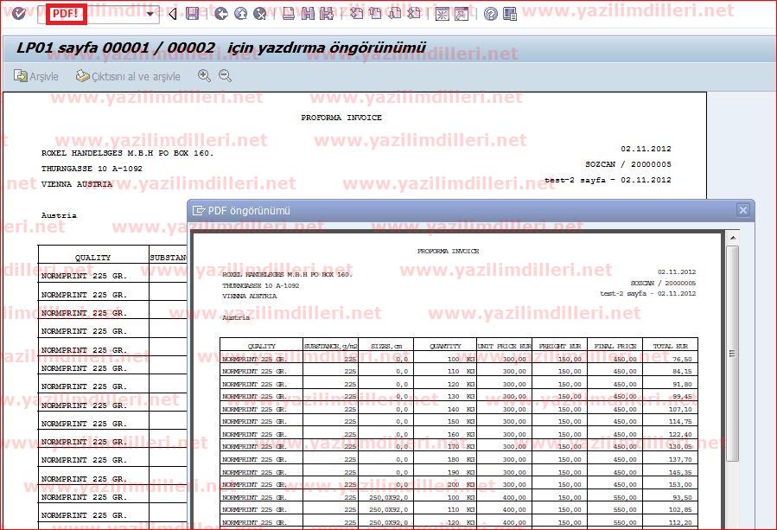Image resolution: width=777 pixels, height=530 pixels.
Task: Click SUBSTANCE,g/m2 header in PDF preview table
Action: pos(330,346)
